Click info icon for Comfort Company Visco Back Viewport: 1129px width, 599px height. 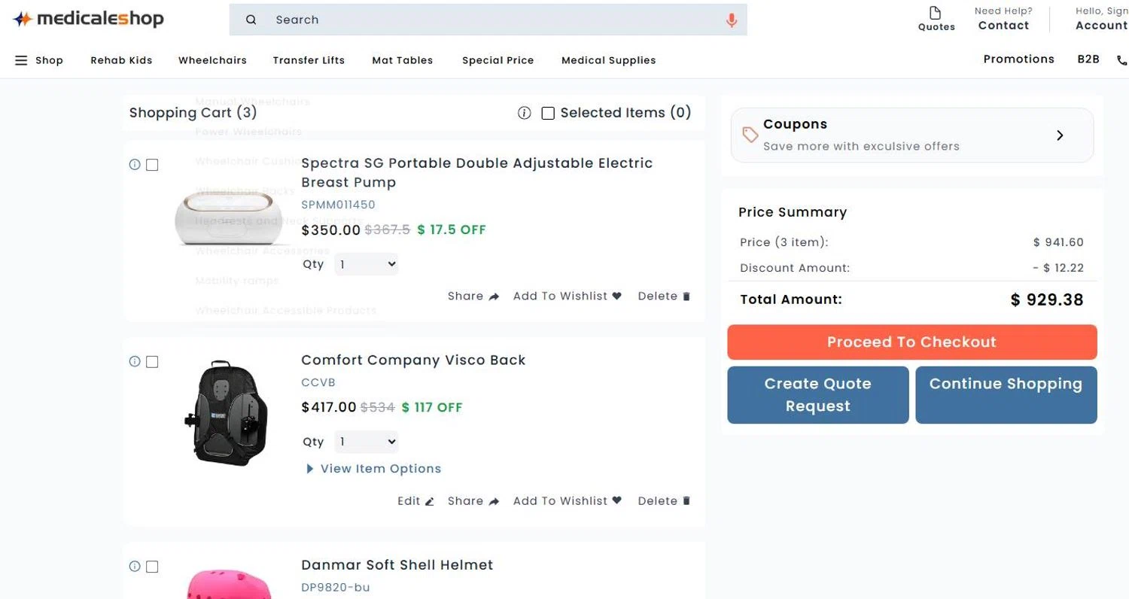click(135, 362)
